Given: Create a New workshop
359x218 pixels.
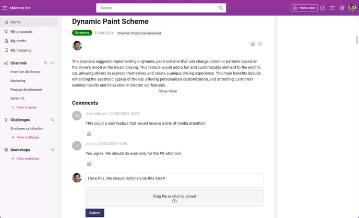Looking at the screenshot, I should [26, 159].
